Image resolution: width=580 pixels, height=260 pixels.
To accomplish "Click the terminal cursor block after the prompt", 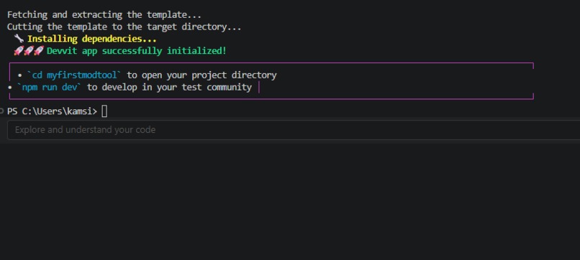I will pyautogui.click(x=104, y=111).
